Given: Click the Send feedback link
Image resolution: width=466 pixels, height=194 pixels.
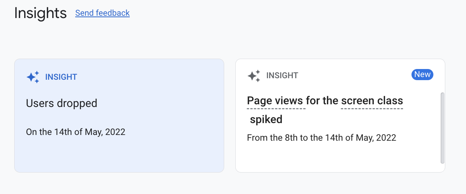Looking at the screenshot, I should [102, 13].
